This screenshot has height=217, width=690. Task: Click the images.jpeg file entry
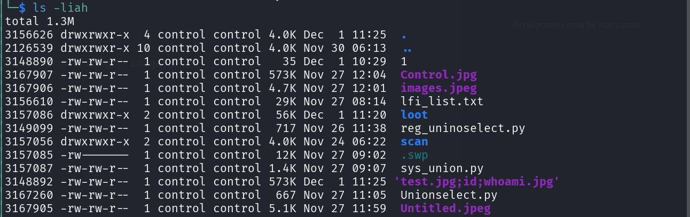438,88
